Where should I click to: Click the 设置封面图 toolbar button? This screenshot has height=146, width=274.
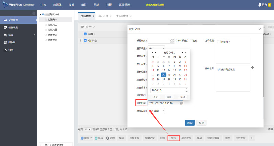(x=213, y=138)
